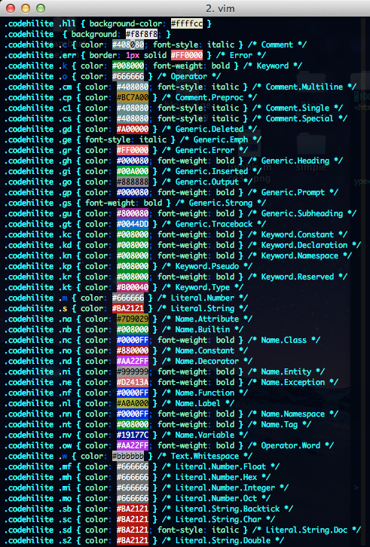Click the #B00040 Keyword.Type color code
Viewport: 370px width, 547px height.
[x=133, y=288]
